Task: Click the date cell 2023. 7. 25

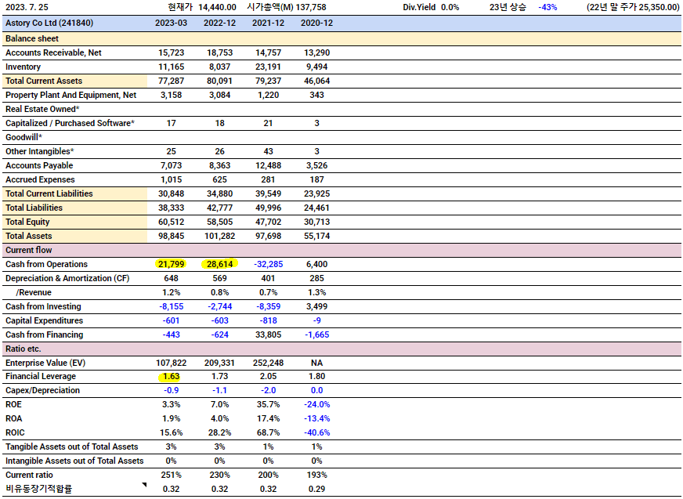Action: 27,7
